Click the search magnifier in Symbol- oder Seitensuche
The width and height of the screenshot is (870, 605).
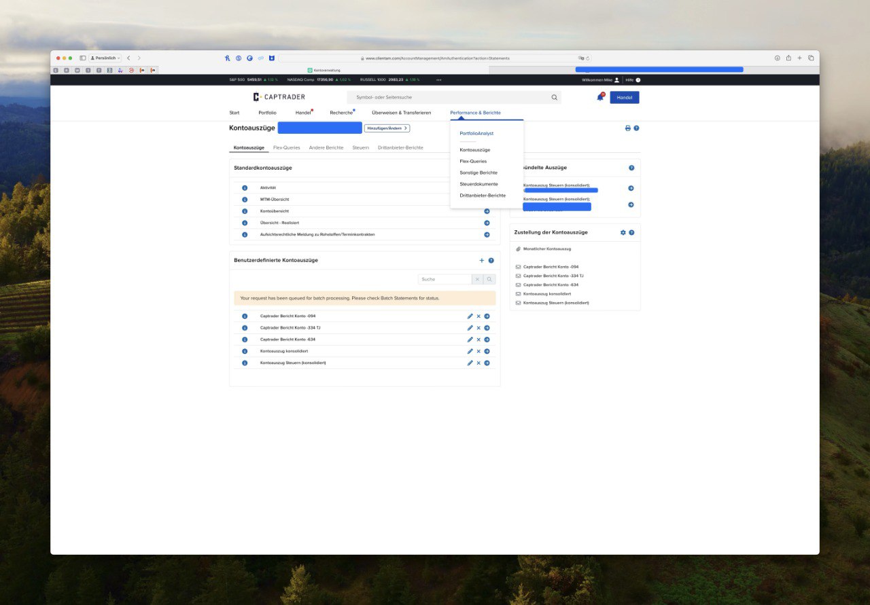pos(555,97)
